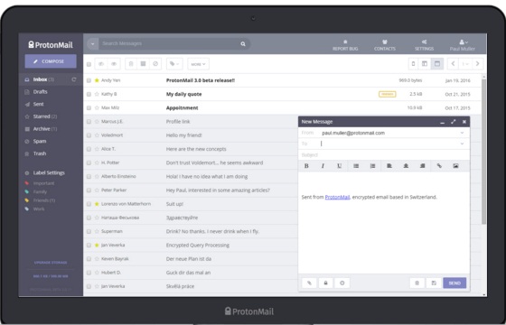Viewport: 506px width, 325px height.
Task: Star the Max Milz message
Action: pos(97,107)
